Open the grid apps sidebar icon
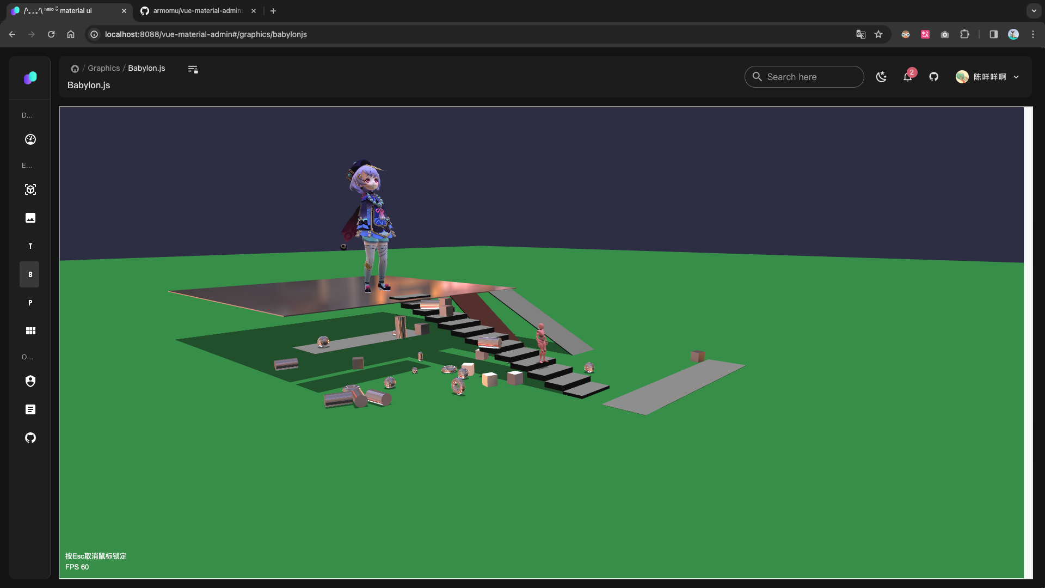The width and height of the screenshot is (1045, 588). [30, 331]
